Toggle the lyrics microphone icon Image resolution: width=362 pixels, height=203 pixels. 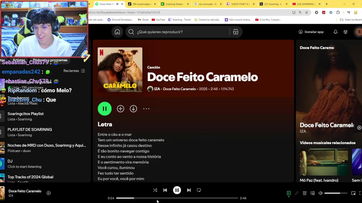pos(297,193)
